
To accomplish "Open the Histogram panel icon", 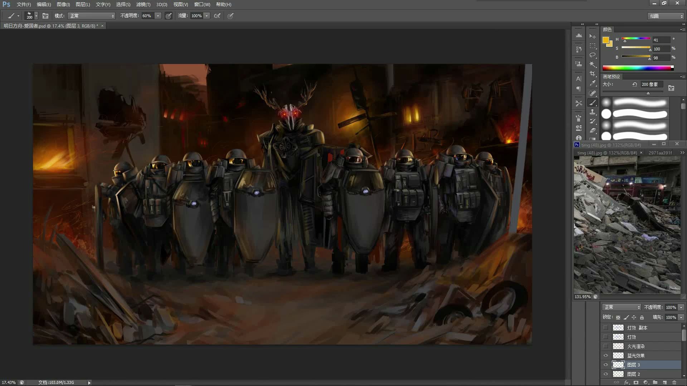I will tap(579, 35).
